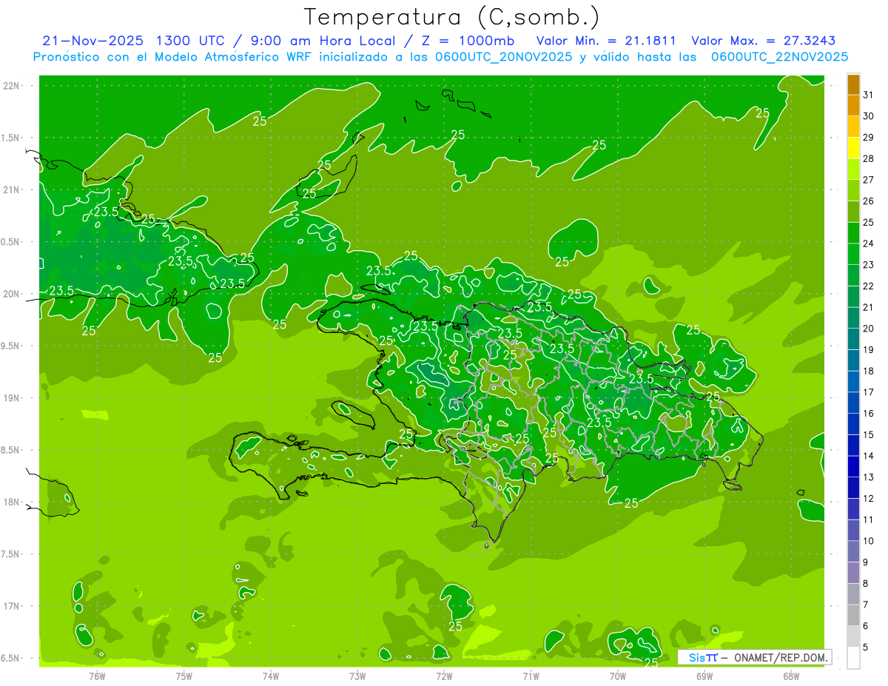Click the yellow swatch between 28 and 29
The width and height of the screenshot is (888, 686).
[853, 148]
